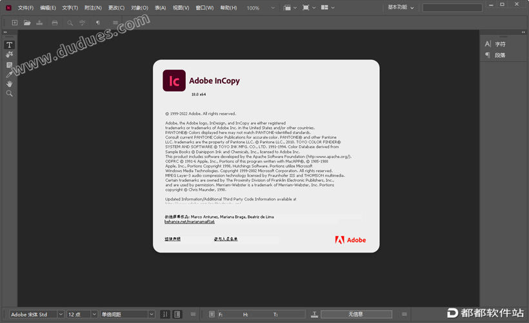Select the Zoom tool in toolbox
The image size is (529, 323).
pyautogui.click(x=10, y=93)
